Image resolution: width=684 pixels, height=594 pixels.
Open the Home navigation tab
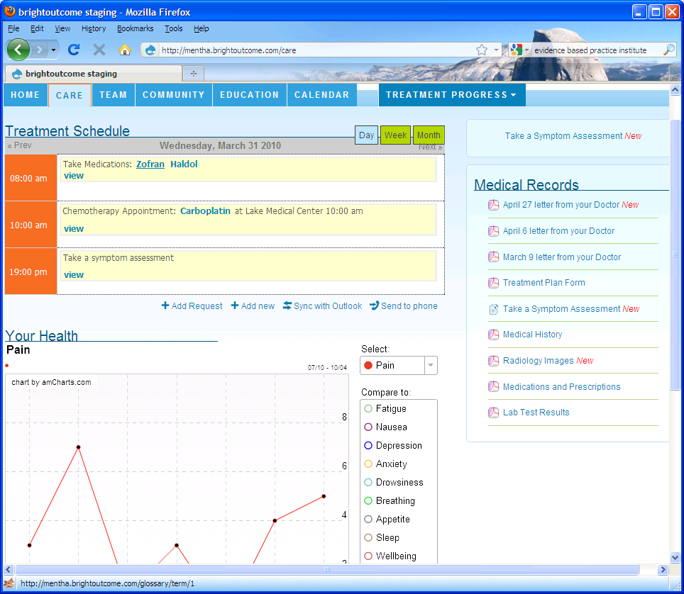(x=26, y=94)
